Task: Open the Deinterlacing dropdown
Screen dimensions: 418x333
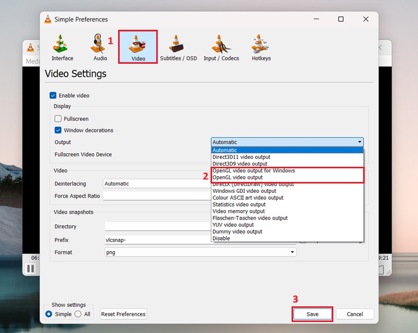Action: pyautogui.click(x=157, y=183)
